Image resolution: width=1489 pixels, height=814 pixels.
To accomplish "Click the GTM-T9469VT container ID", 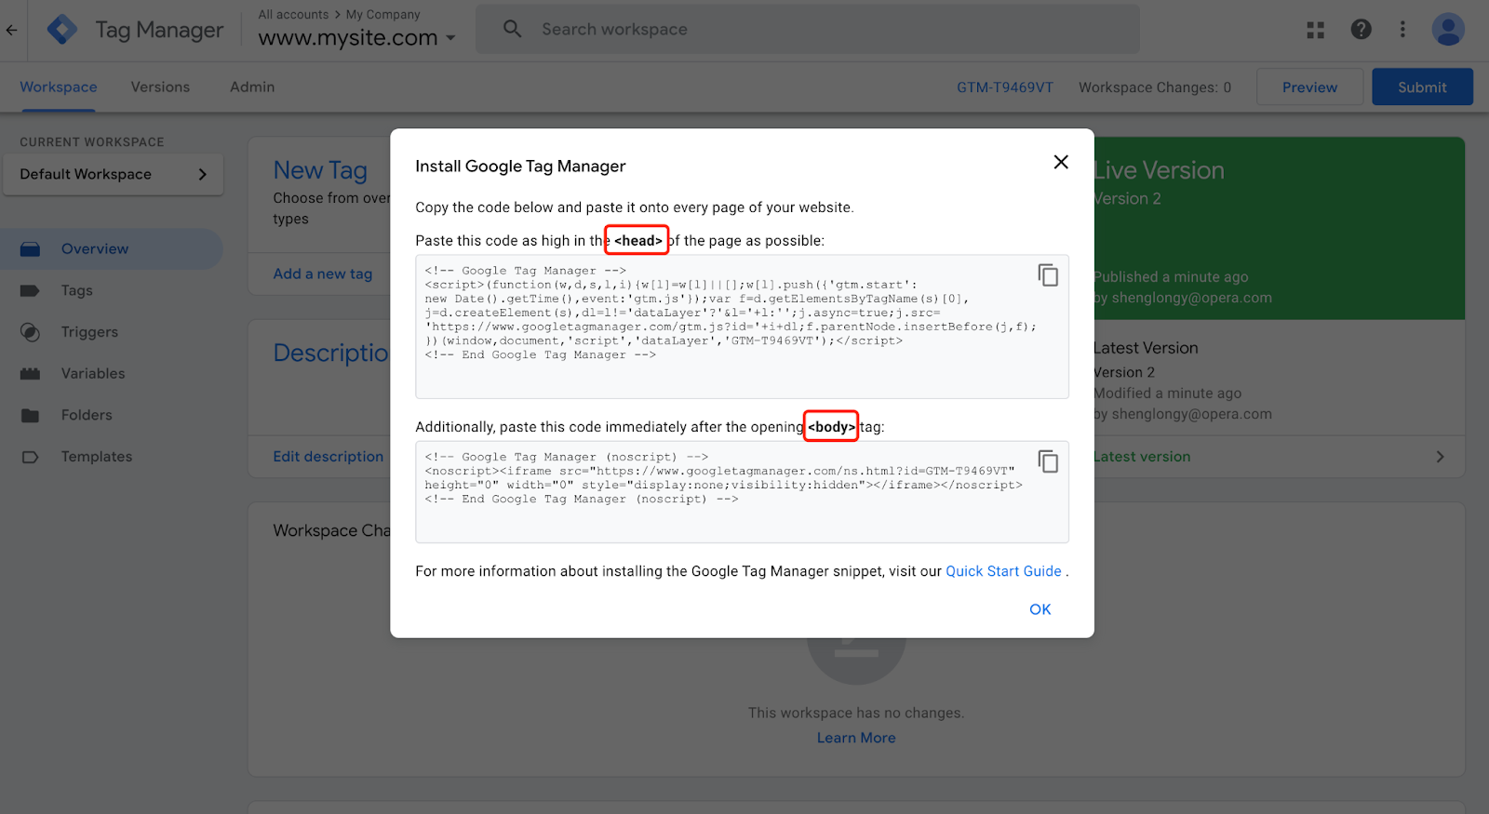I will 1005,87.
